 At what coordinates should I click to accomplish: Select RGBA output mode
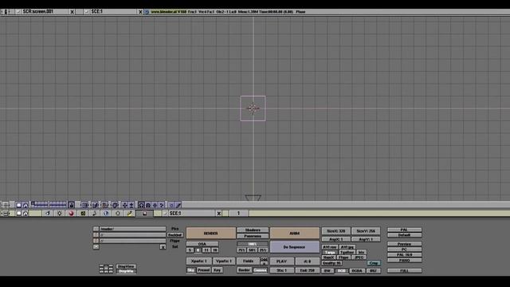tap(357, 270)
